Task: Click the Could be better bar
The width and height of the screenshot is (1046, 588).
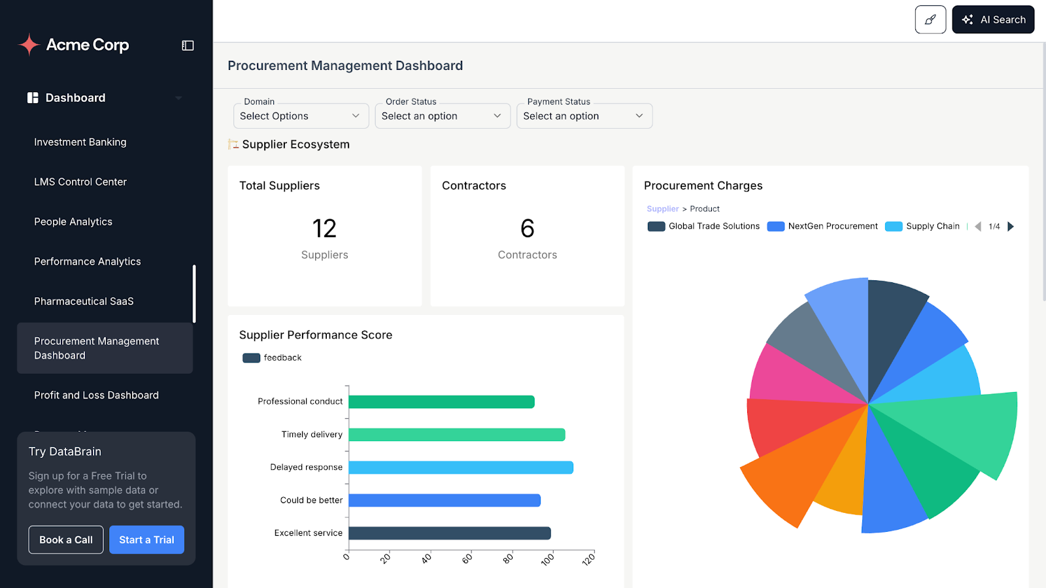Action: point(445,500)
